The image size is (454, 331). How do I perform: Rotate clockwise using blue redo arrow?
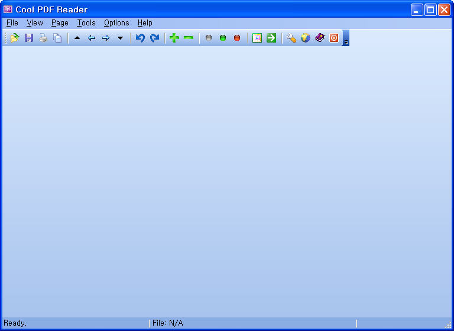point(154,38)
